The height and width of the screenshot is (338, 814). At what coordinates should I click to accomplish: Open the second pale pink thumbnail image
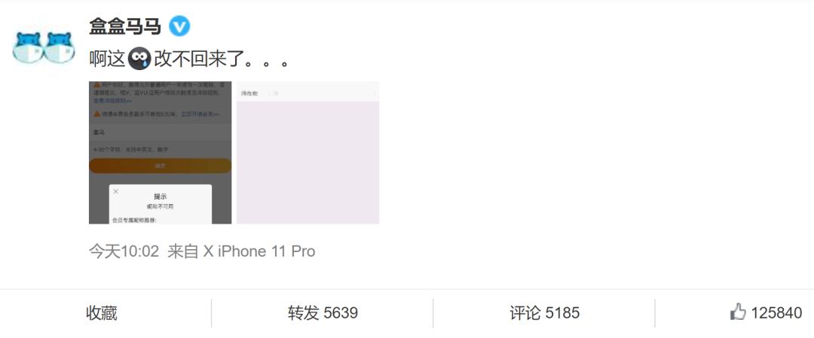click(x=308, y=152)
